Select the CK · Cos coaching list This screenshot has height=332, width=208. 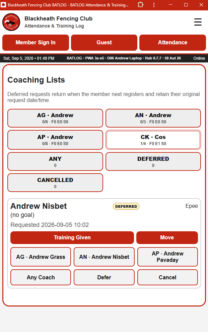pyautogui.click(x=153, y=140)
